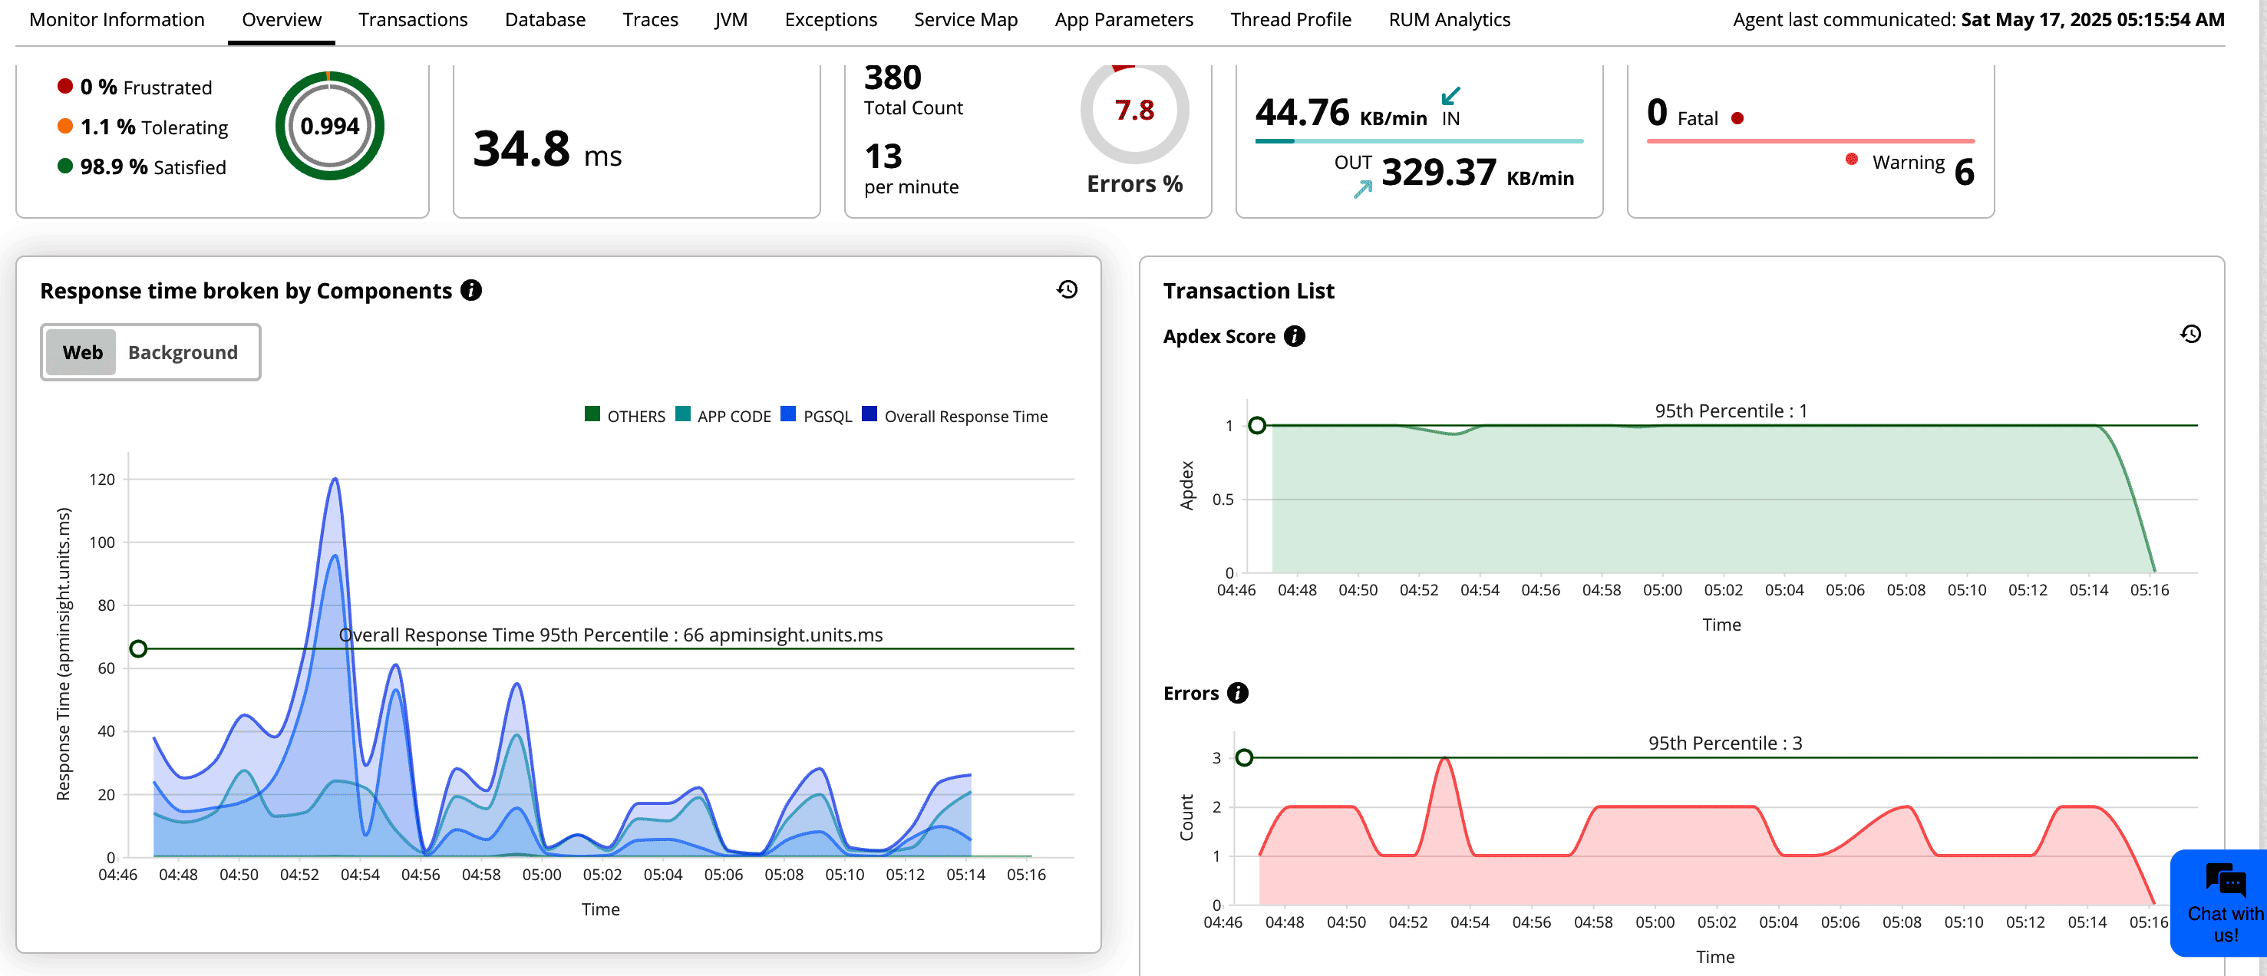Open history icon in Transaction List panel
The width and height of the screenshot is (2267, 976).
coord(2189,334)
